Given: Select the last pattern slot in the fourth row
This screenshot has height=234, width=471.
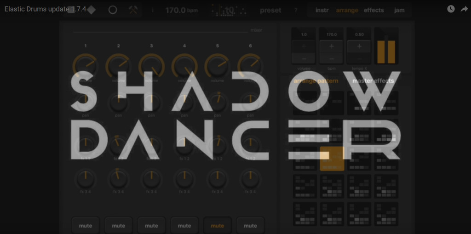Looking at the screenshot, I should coord(386,186).
